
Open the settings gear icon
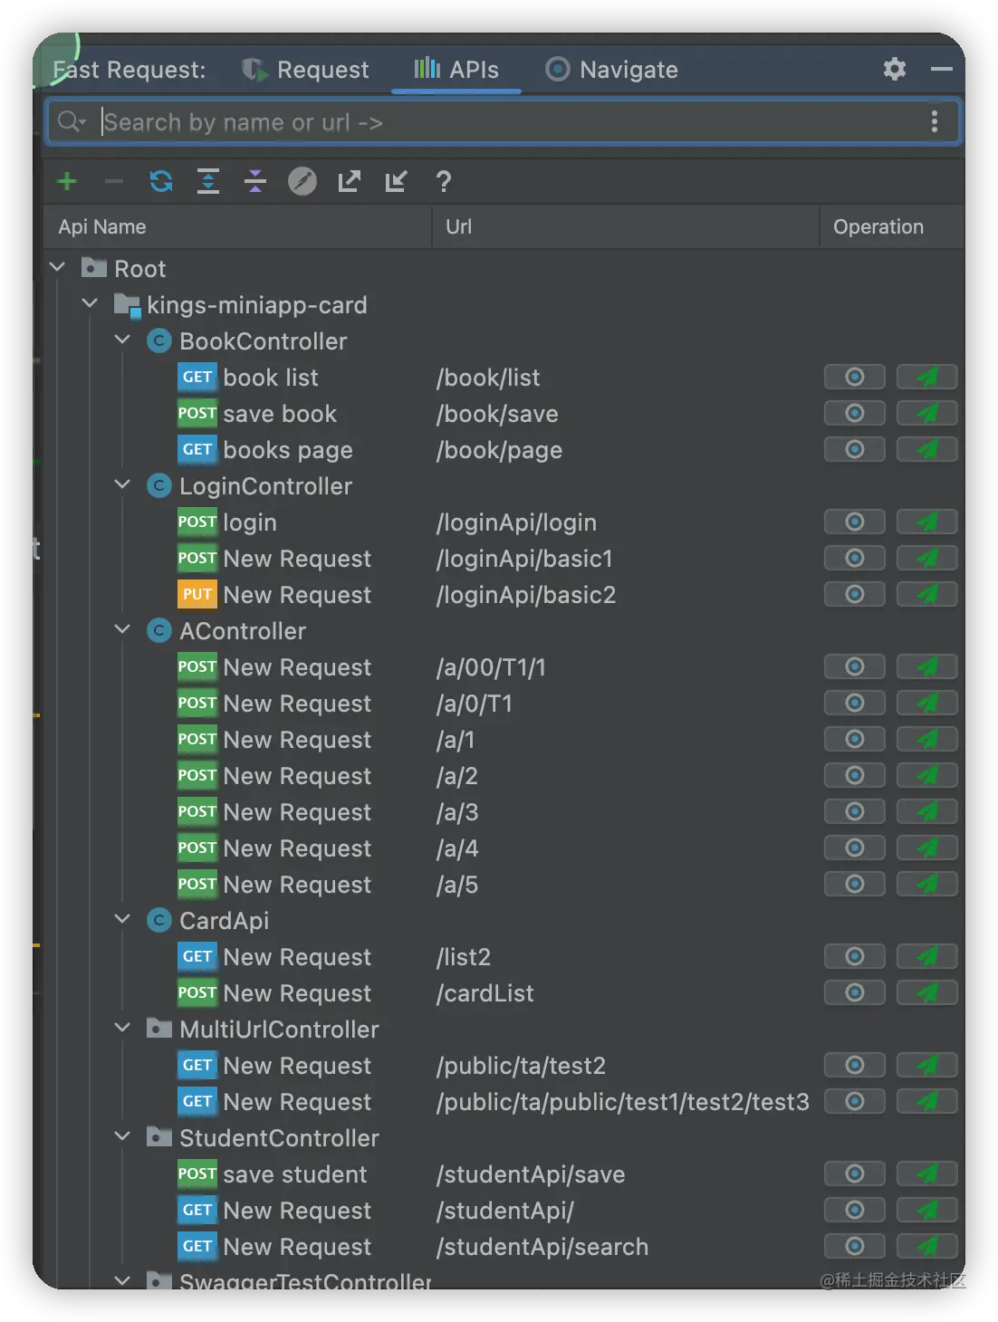895,69
